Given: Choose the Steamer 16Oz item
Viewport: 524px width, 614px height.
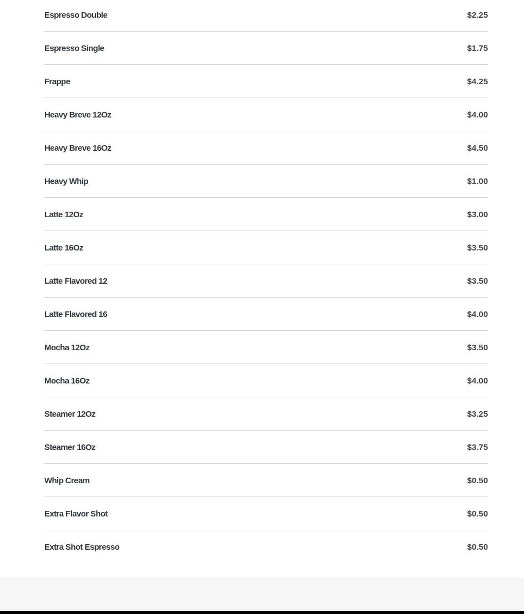Looking at the screenshot, I should point(70,447).
